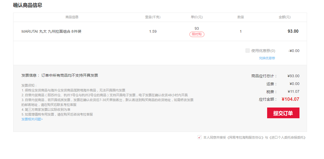Tick the 使用优惠券 coupon checkbox
Image resolution: width=324 pixels, height=159 pixels.
(x=247, y=51)
